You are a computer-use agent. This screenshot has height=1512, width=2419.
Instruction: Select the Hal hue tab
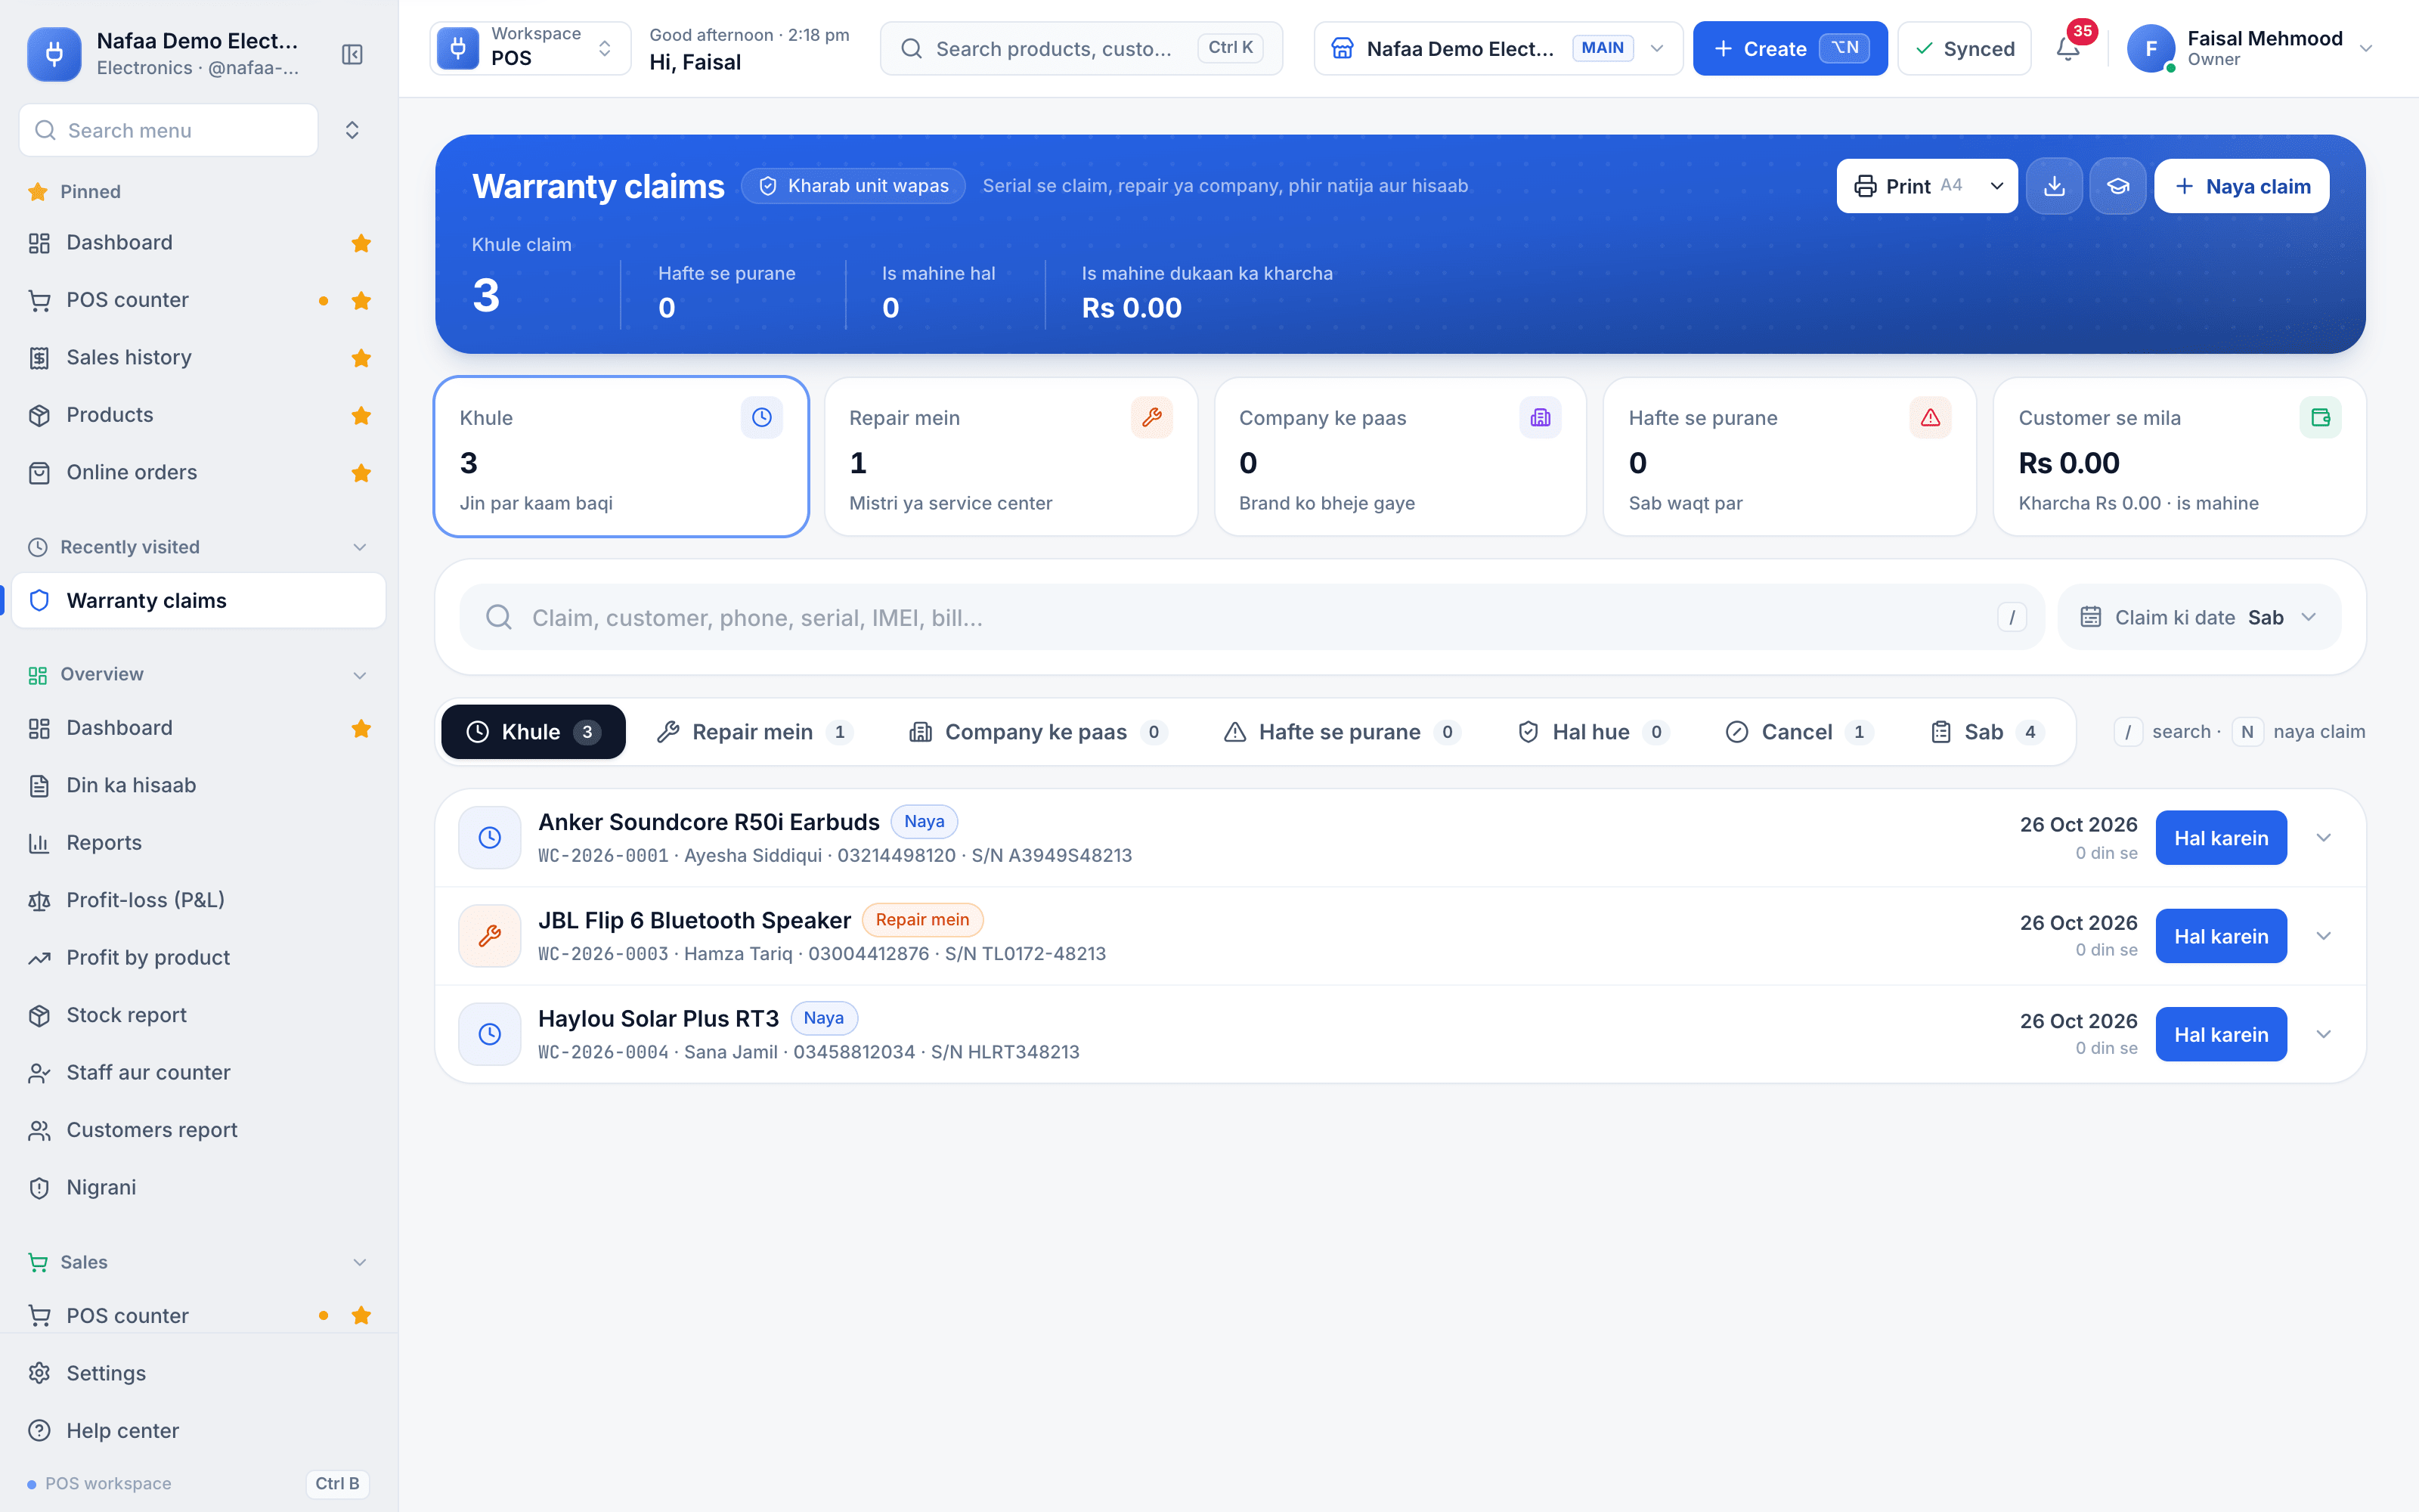point(1592,732)
